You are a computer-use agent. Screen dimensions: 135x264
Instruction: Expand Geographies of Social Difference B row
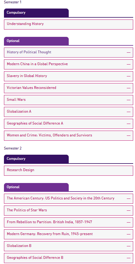[69, 258]
